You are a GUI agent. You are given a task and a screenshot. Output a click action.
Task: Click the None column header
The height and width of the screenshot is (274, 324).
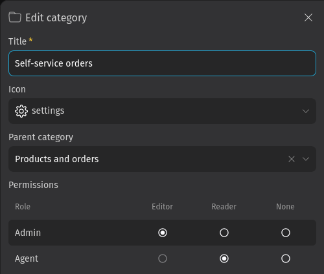285,207
